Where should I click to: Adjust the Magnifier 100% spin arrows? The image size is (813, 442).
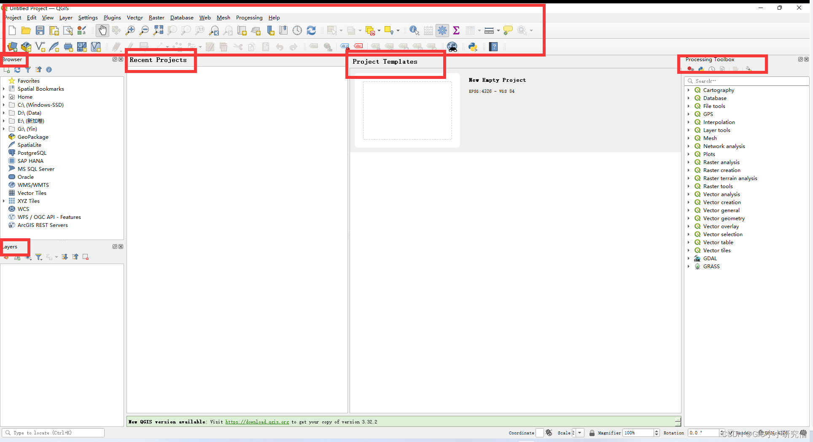[657, 433]
